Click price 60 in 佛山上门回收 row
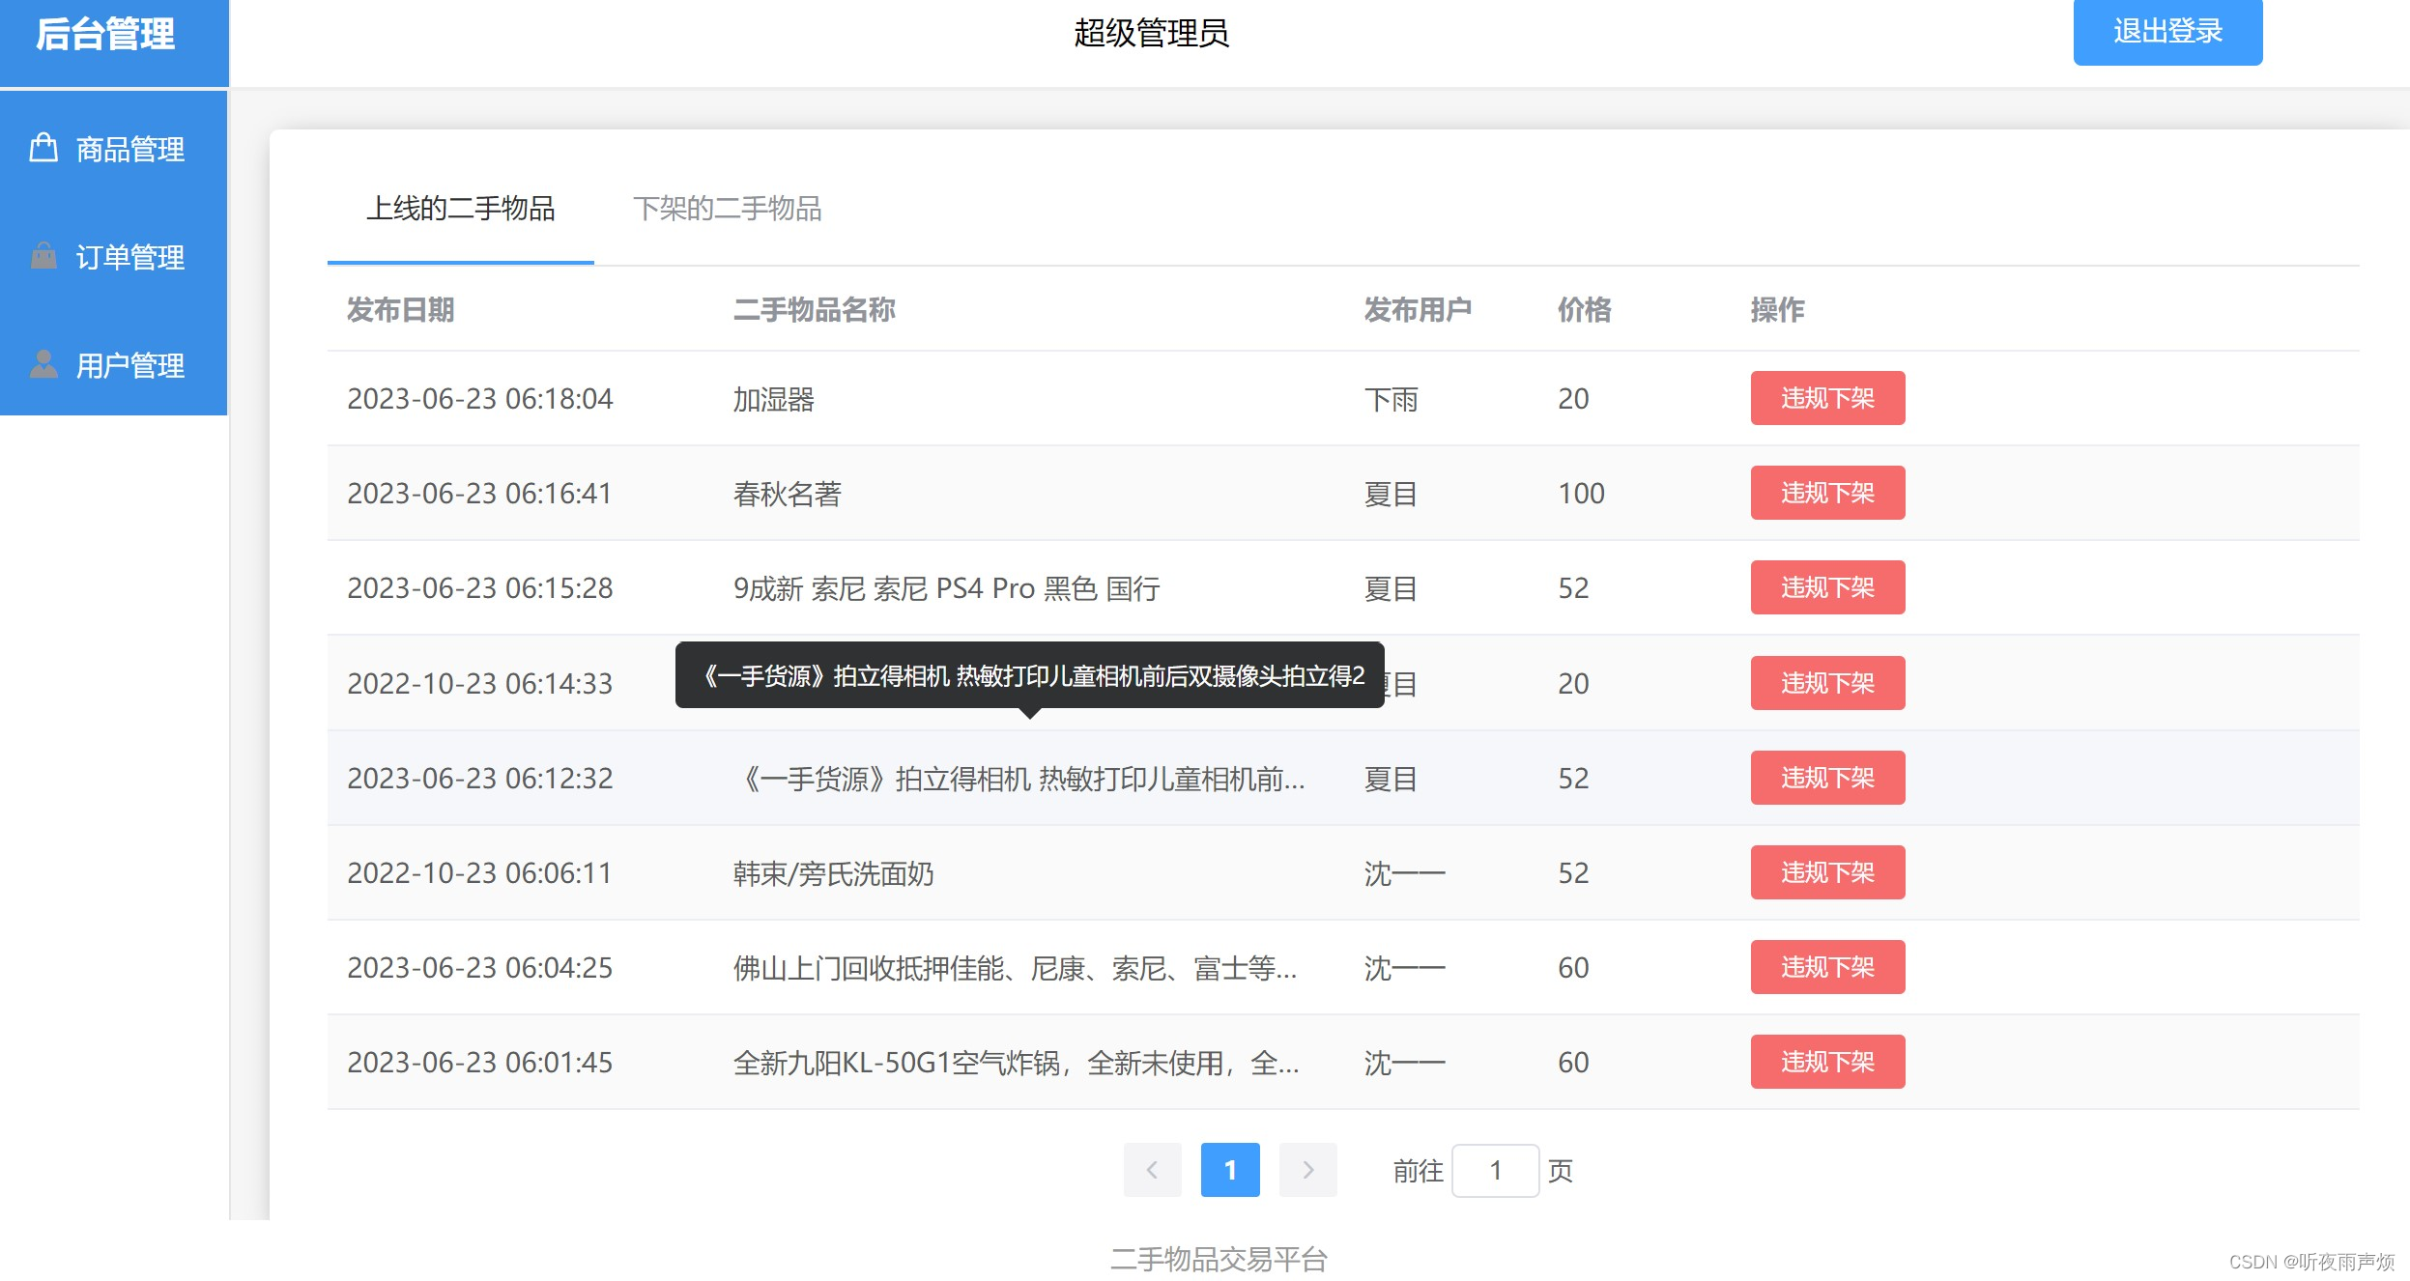Screen dimensions: 2410x1281 [1573, 967]
